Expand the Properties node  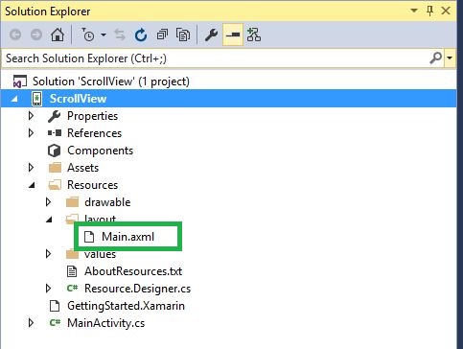[31, 116]
